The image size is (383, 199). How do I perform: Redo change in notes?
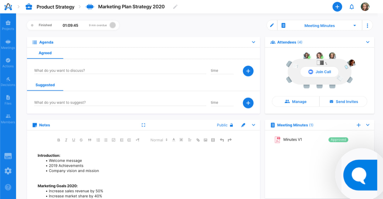[229, 140]
